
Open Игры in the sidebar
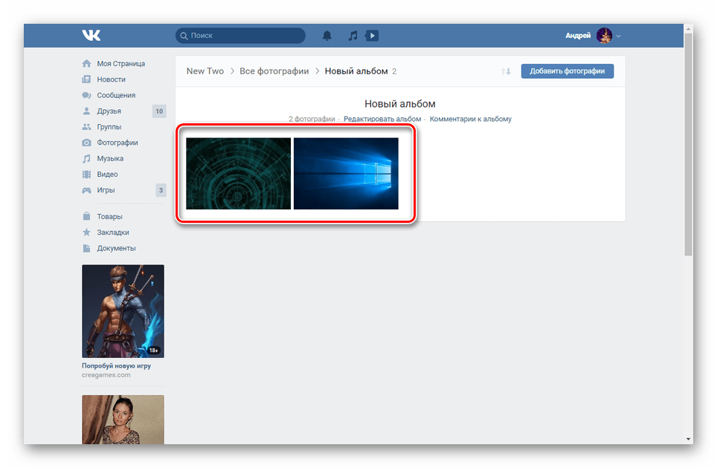click(106, 190)
